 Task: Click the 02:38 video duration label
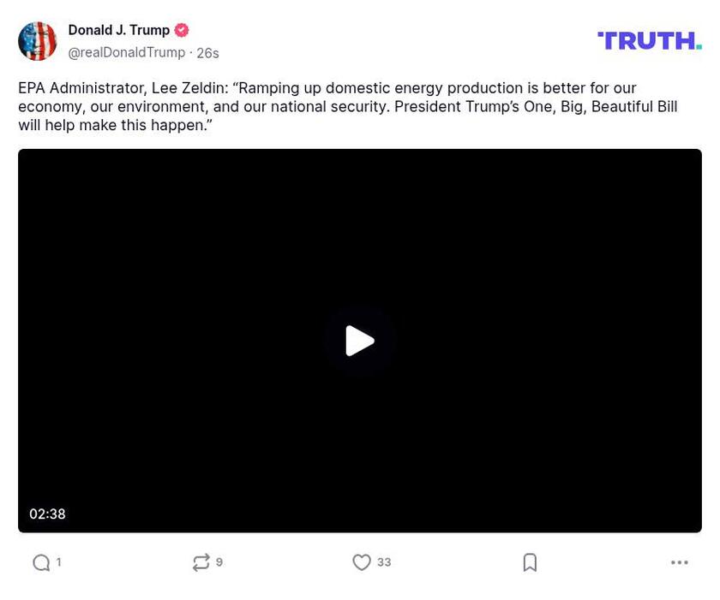tap(47, 514)
